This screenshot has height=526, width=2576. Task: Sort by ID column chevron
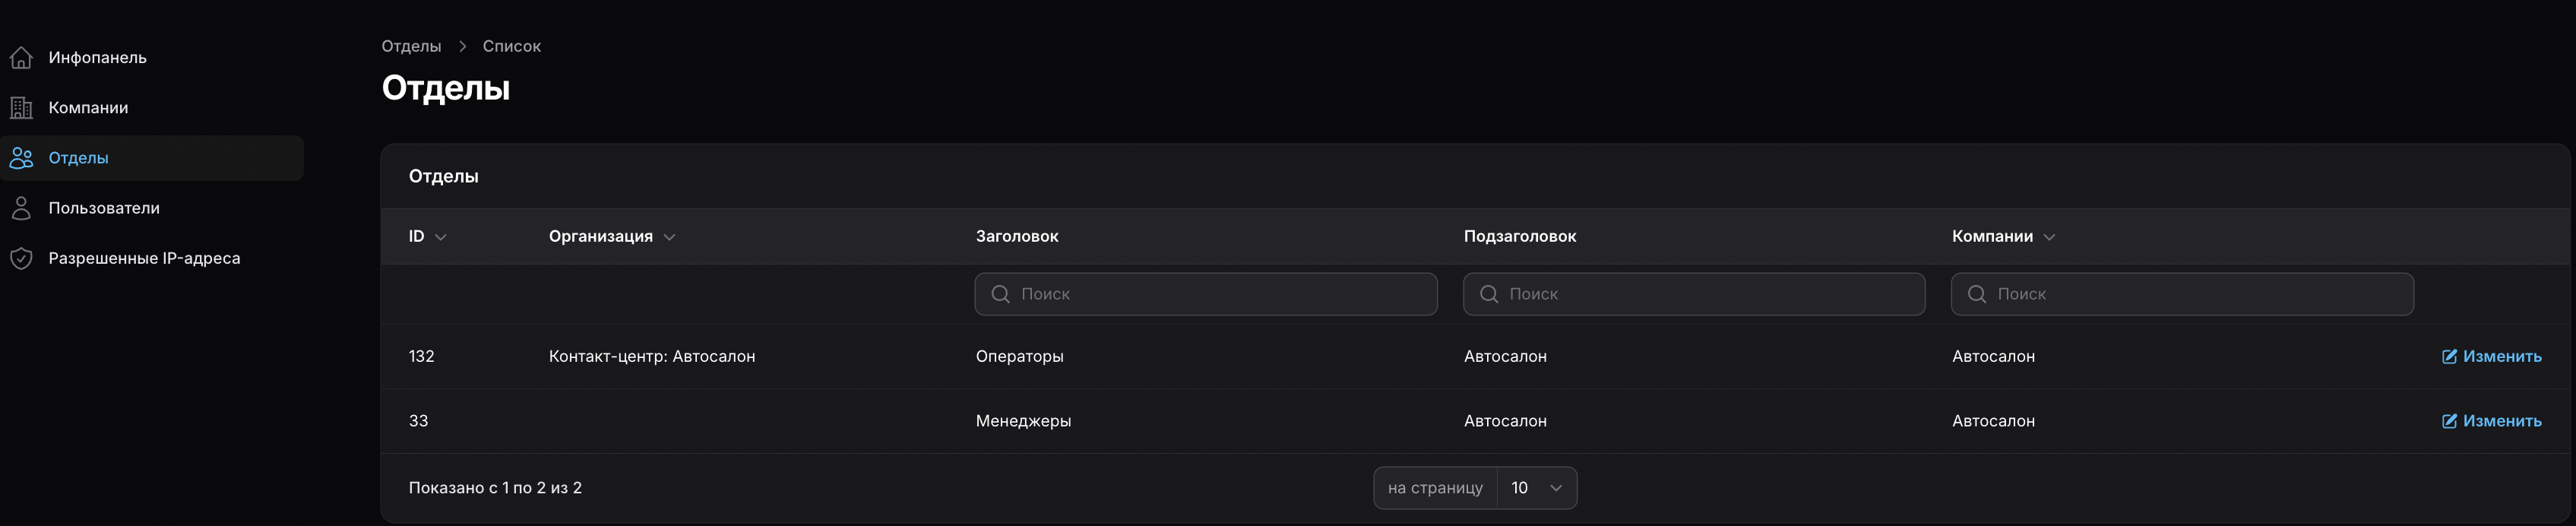click(441, 237)
